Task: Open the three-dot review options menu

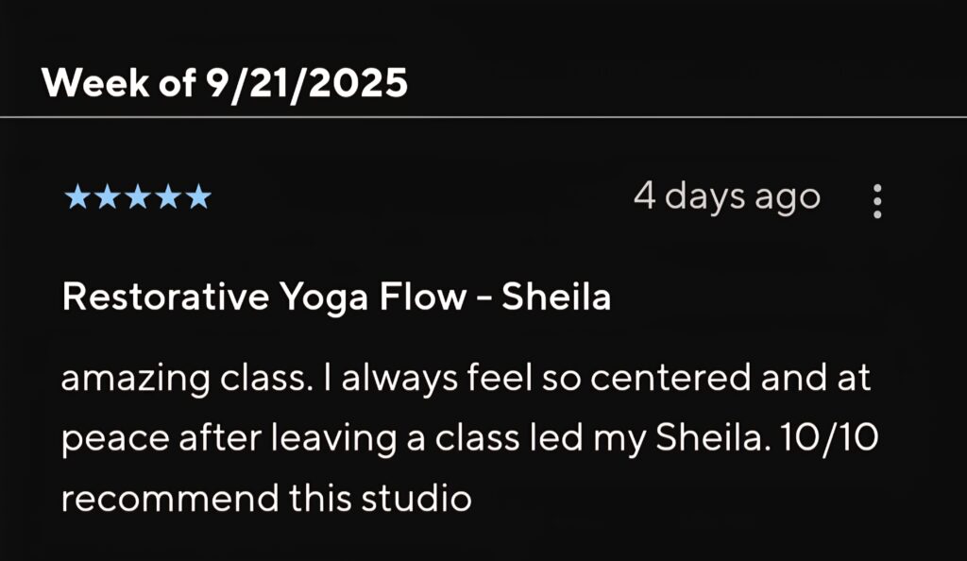Action: click(x=877, y=201)
